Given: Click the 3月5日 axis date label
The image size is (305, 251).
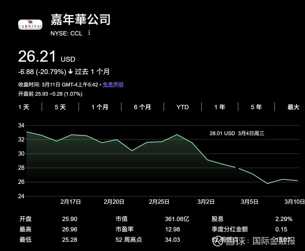Looking at the screenshot, I should click(x=249, y=201).
